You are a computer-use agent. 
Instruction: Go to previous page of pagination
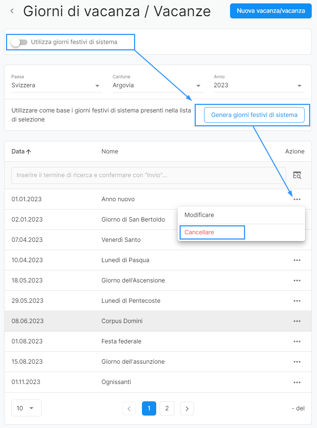129,408
